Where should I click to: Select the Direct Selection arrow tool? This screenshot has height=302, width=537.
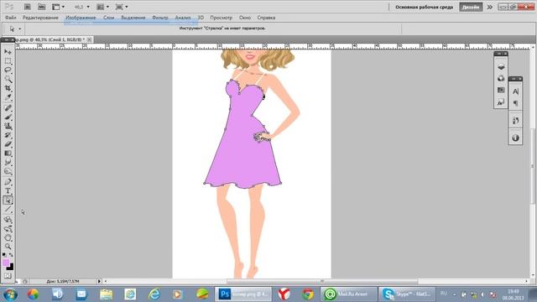8,200
